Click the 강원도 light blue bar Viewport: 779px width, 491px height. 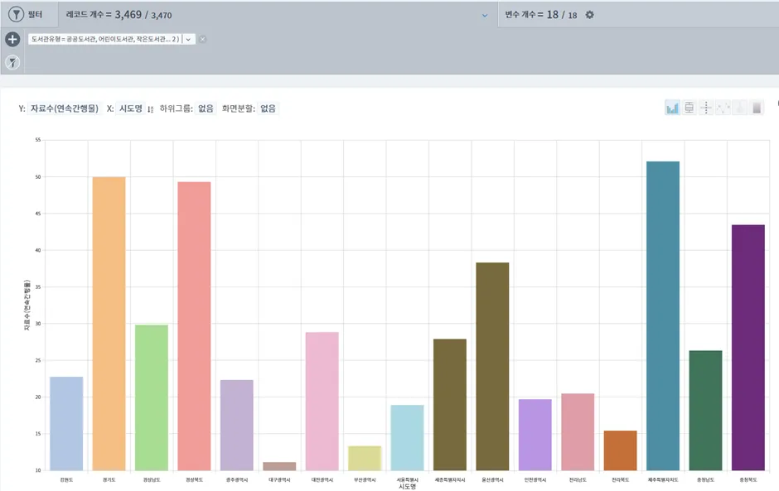point(66,423)
